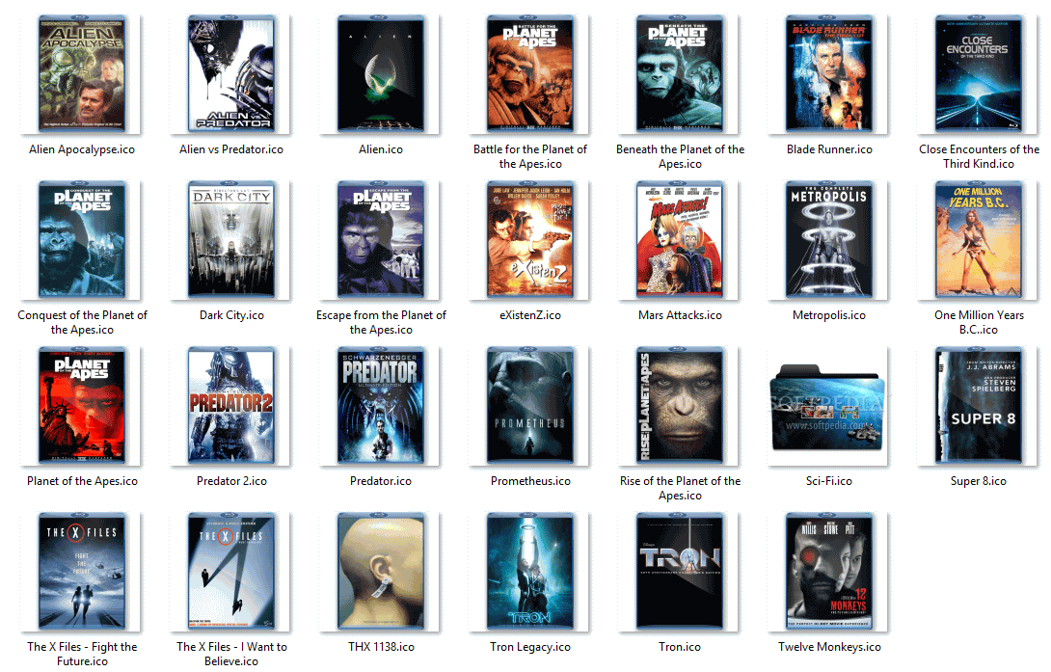
Task: Click the Predator 2 cover icon
Action: pyautogui.click(x=231, y=405)
